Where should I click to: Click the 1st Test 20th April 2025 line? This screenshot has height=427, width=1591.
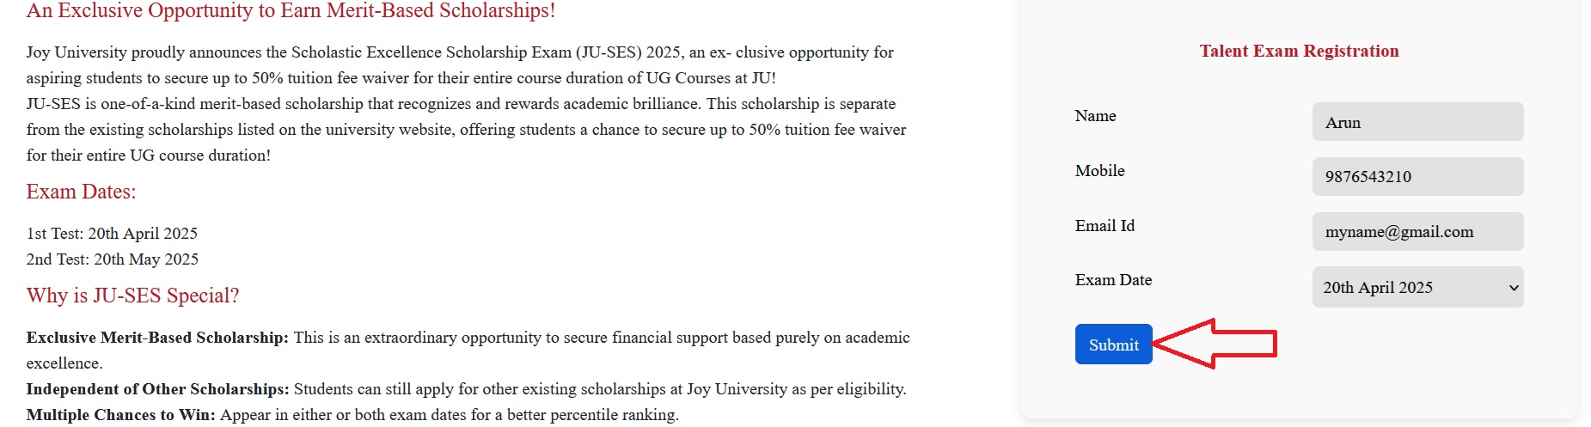click(x=112, y=234)
